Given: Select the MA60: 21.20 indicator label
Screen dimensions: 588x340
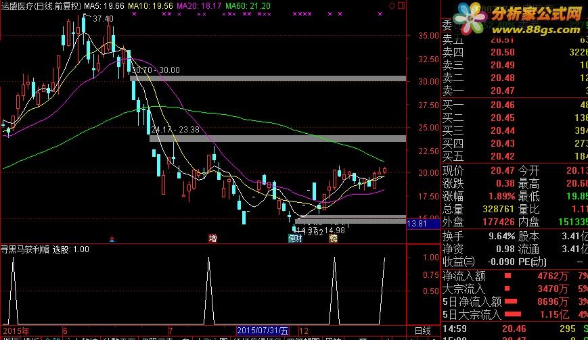Looking at the screenshot, I should click(x=248, y=6).
